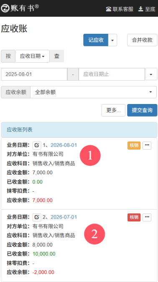Click the 账有书 logo icon
Viewport: 158px width, 282px height.
[x=5, y=8]
